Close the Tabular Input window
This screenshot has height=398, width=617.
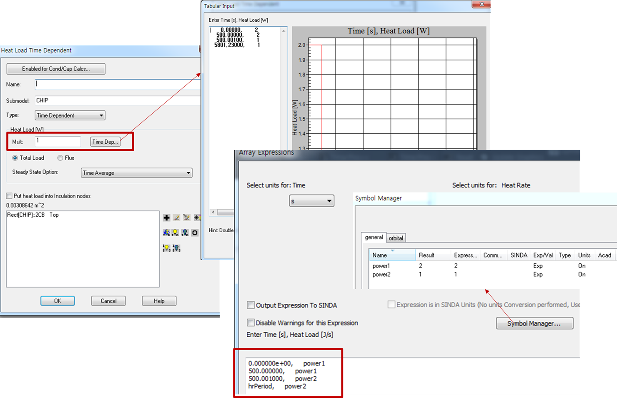[481, 4]
